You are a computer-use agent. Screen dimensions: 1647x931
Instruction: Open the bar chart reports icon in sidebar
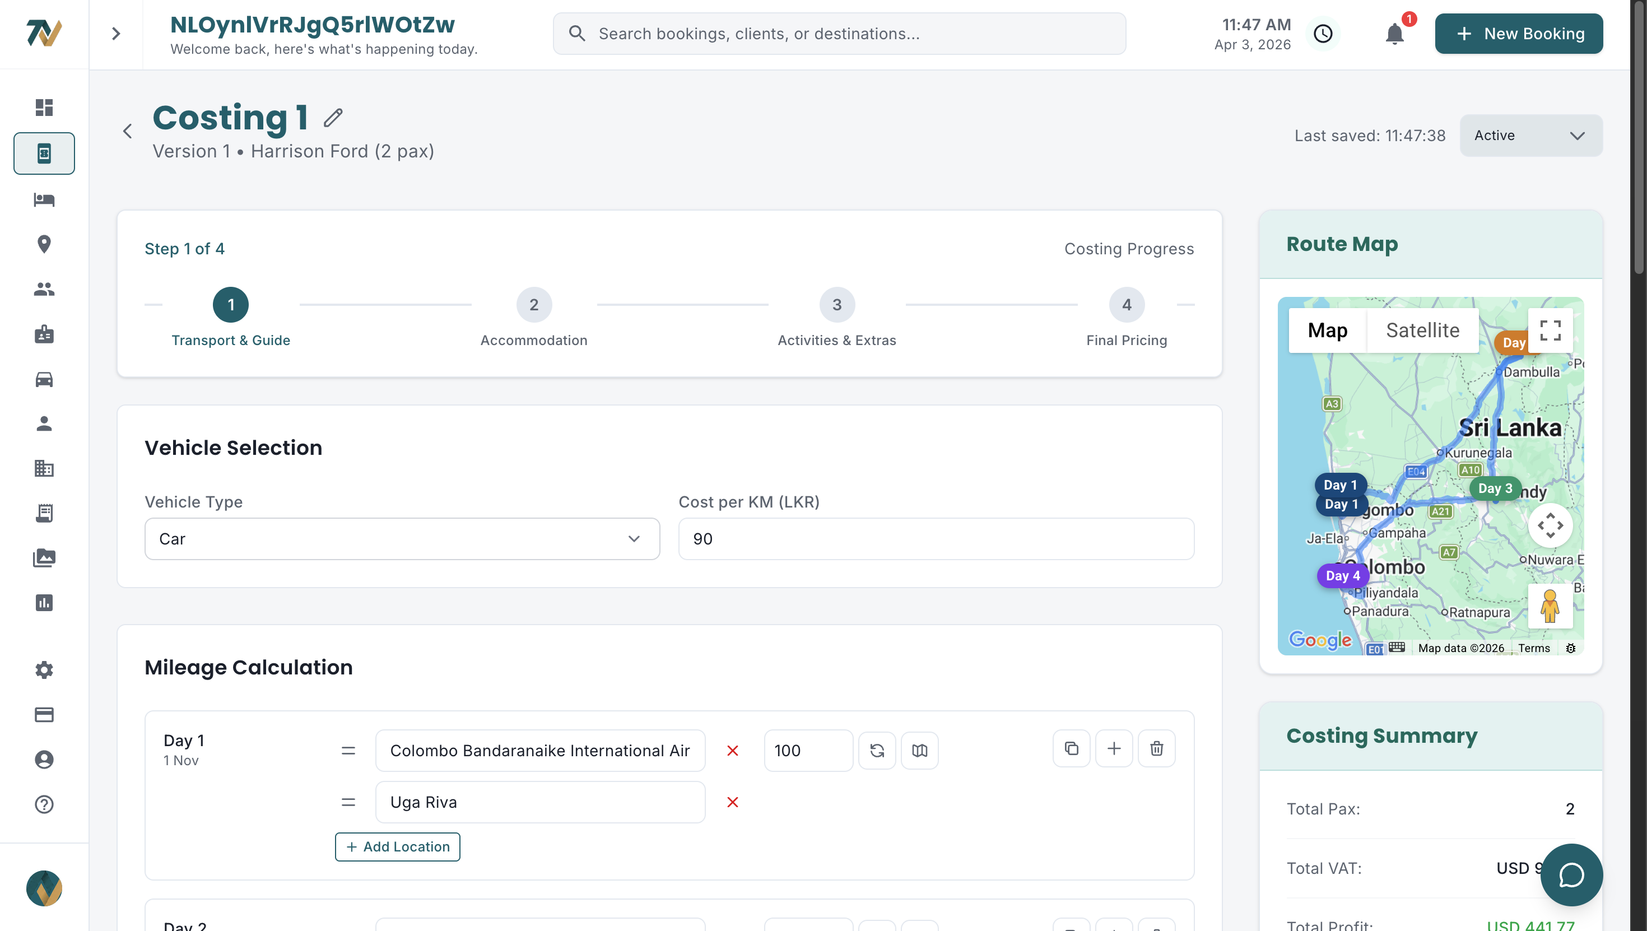click(44, 602)
